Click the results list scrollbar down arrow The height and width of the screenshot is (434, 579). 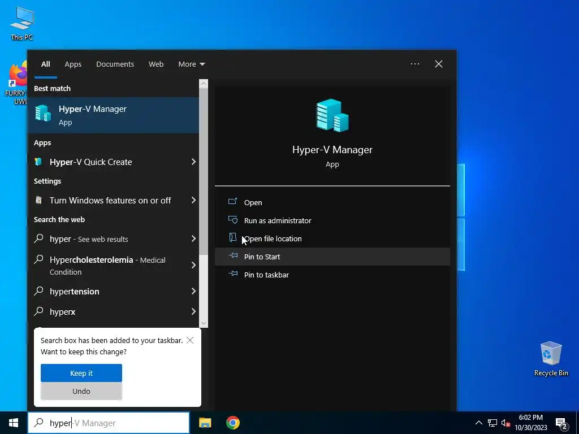click(x=204, y=323)
